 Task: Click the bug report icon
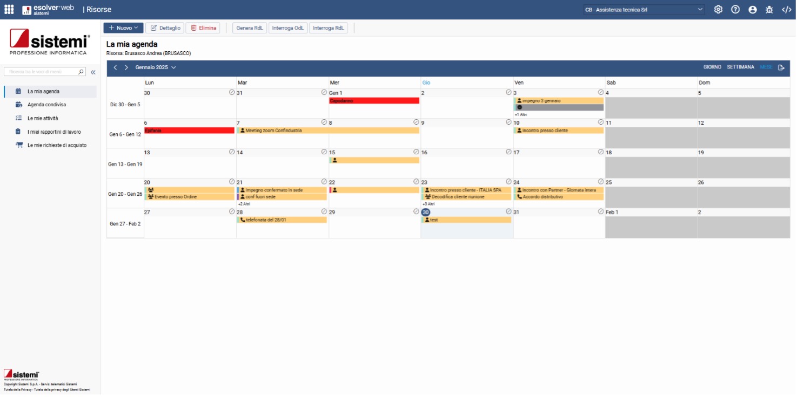[769, 10]
